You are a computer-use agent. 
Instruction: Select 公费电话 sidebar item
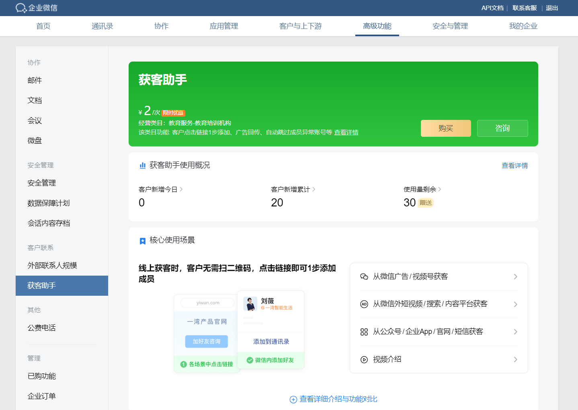click(x=62, y=328)
